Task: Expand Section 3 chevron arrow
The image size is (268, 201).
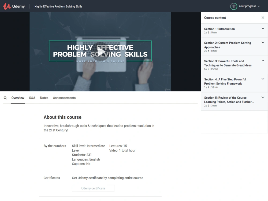Action: [x=263, y=61]
